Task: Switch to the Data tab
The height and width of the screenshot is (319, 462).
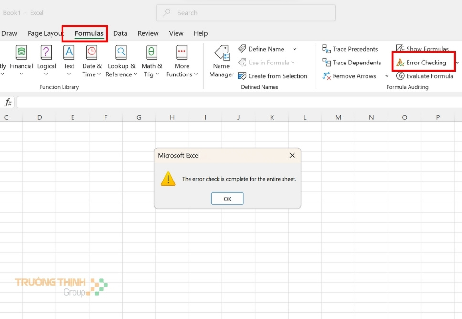Action: tap(120, 33)
